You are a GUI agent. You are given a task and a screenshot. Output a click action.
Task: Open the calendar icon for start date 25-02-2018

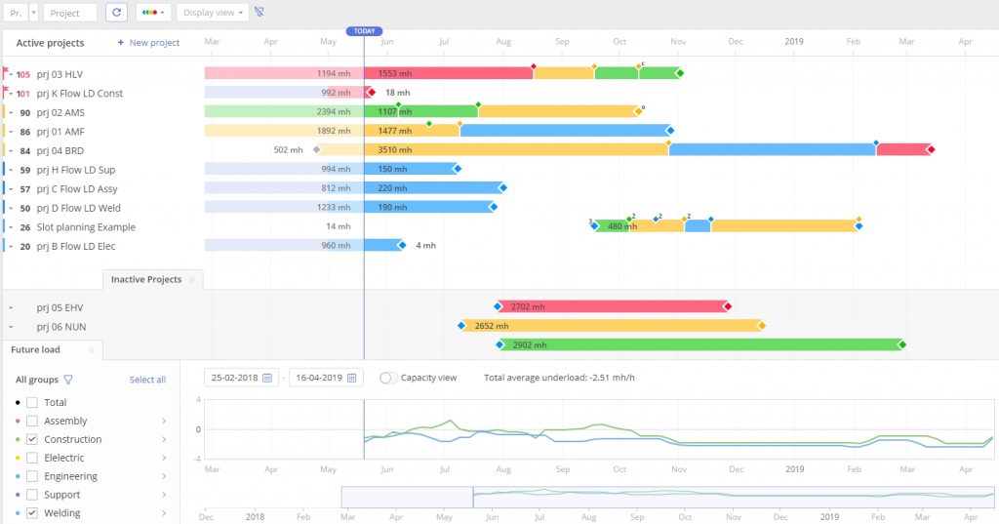(x=266, y=378)
